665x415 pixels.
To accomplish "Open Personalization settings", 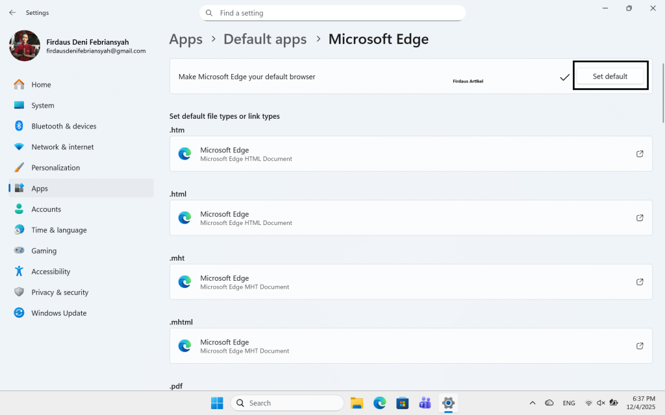I will 81,168.
